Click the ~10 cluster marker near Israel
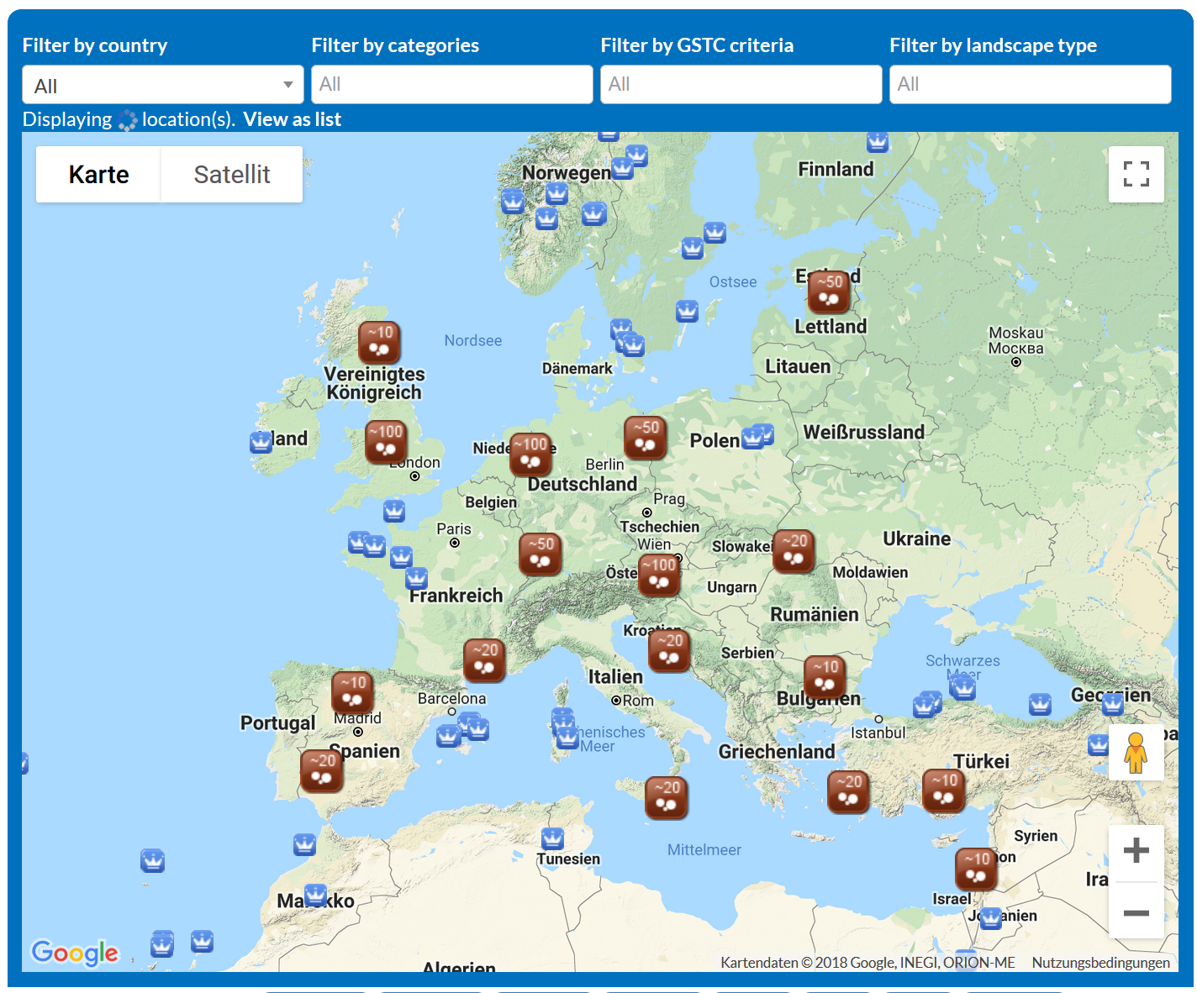The height and width of the screenshot is (993, 1197). click(x=976, y=869)
